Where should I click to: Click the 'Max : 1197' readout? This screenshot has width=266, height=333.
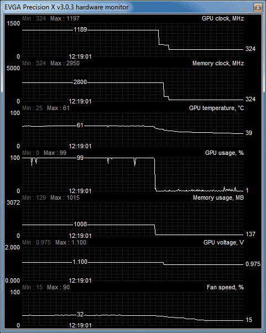point(65,18)
